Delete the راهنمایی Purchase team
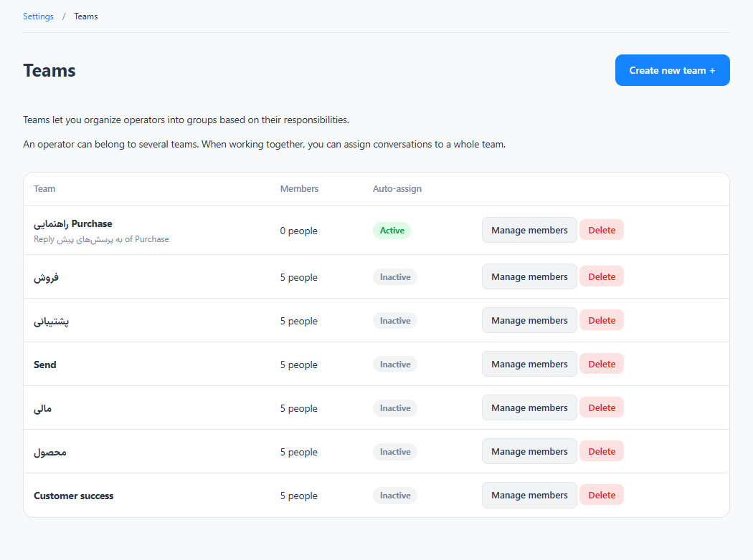 coord(602,230)
